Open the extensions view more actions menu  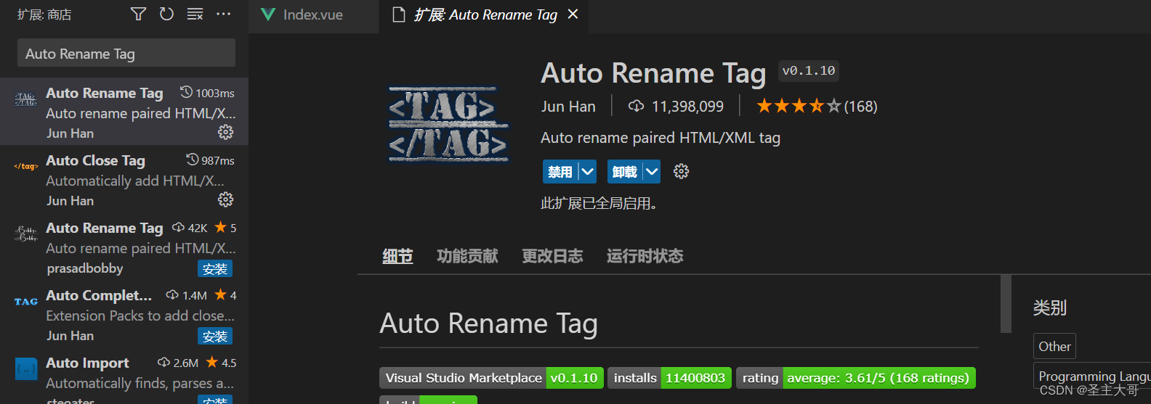223,14
